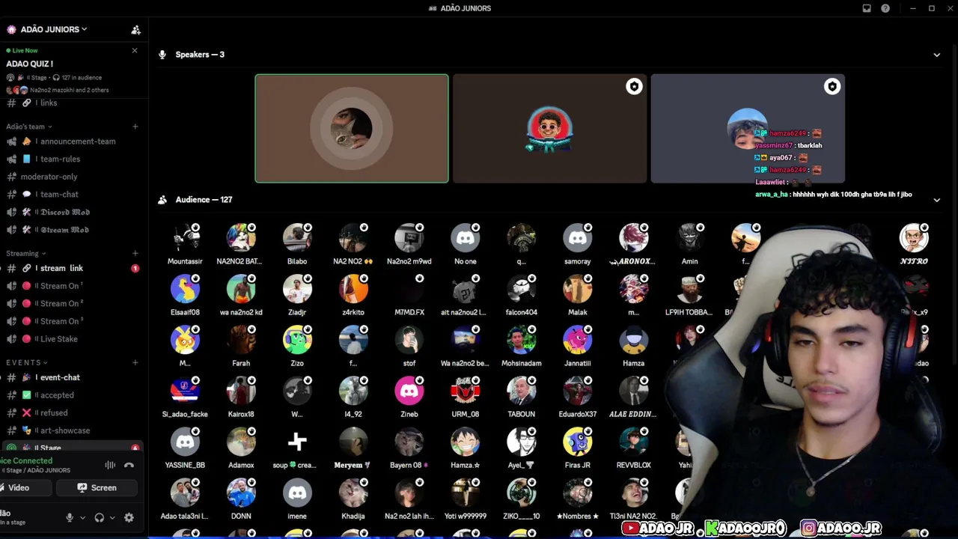Select audience member Mohsinadam's avatar
The height and width of the screenshot is (539, 958).
tap(522, 340)
